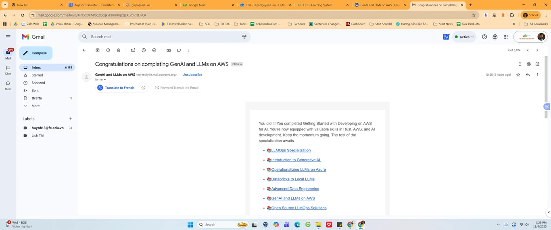Bookmark this page with the address bar star
The width and height of the screenshot is (551, 230).
pyautogui.click(x=474, y=15)
